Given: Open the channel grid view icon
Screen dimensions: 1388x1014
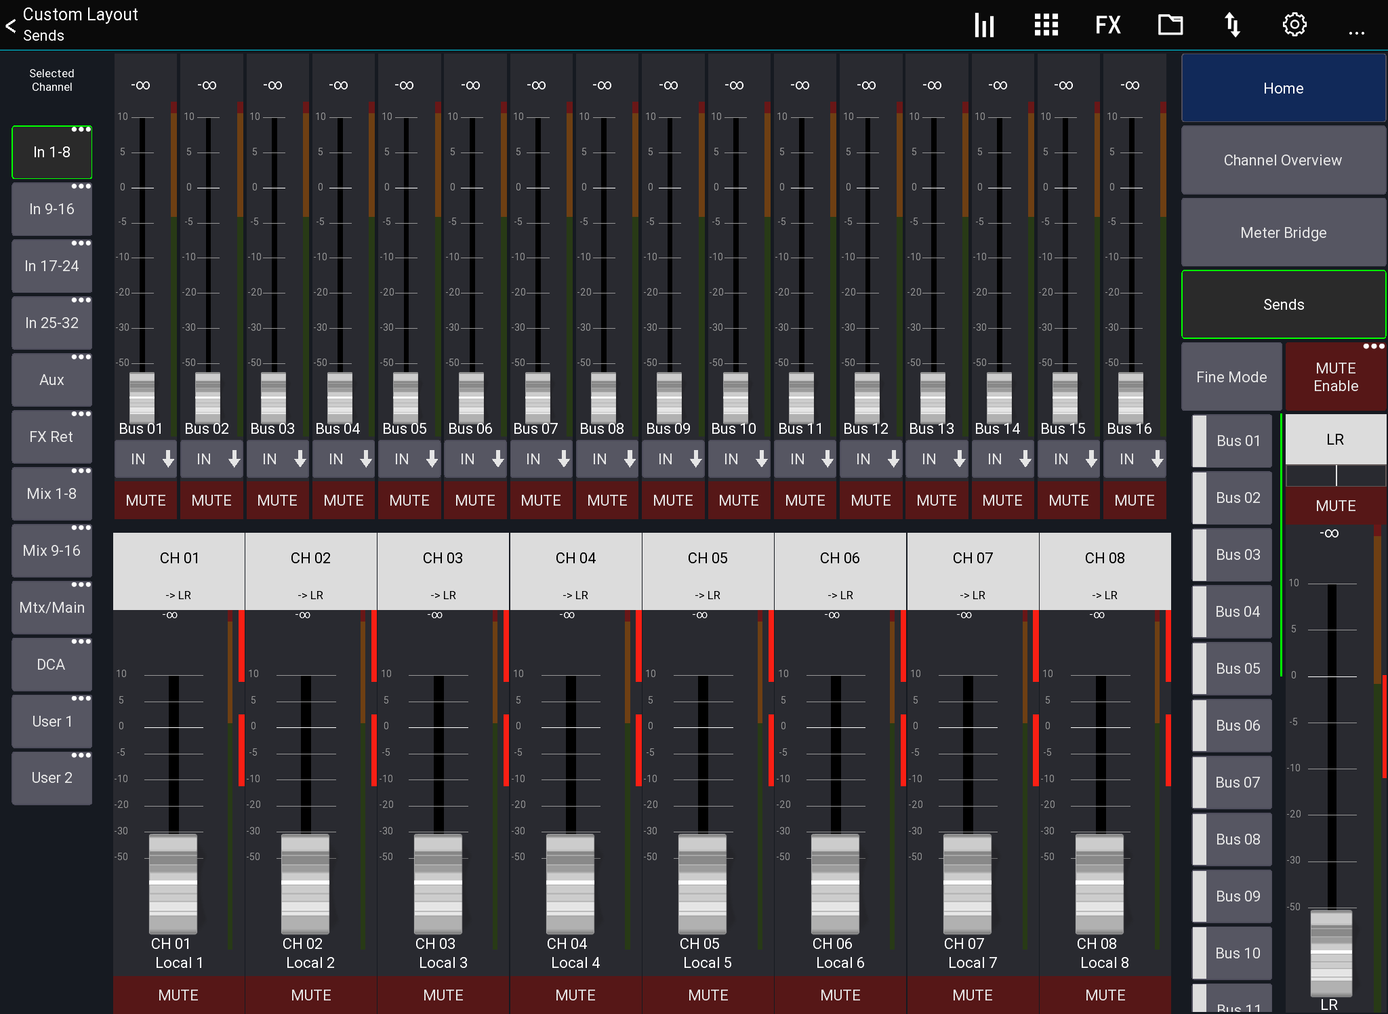Looking at the screenshot, I should 1045,24.
